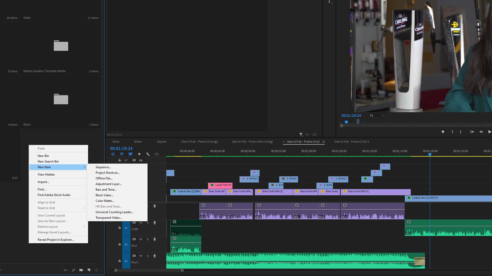Viewport: 492px width, 276px height.
Task: Select Adjustment Layer from New Item submenu
Action: pos(109,184)
